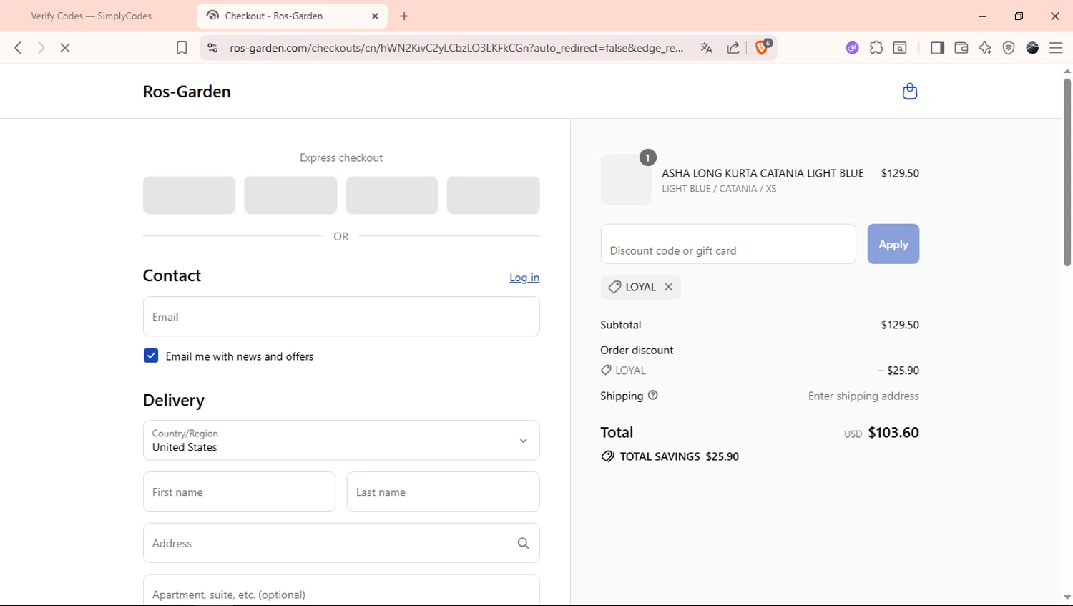Click the ASHA LONG KURTA product name

[763, 173]
